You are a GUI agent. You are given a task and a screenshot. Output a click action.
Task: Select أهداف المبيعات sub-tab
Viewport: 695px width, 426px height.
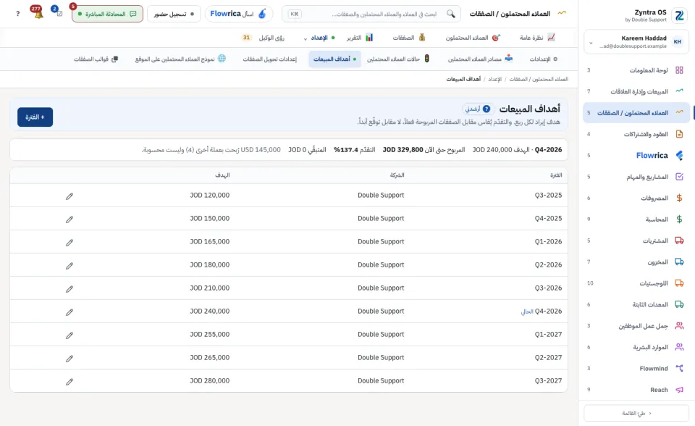(334, 59)
